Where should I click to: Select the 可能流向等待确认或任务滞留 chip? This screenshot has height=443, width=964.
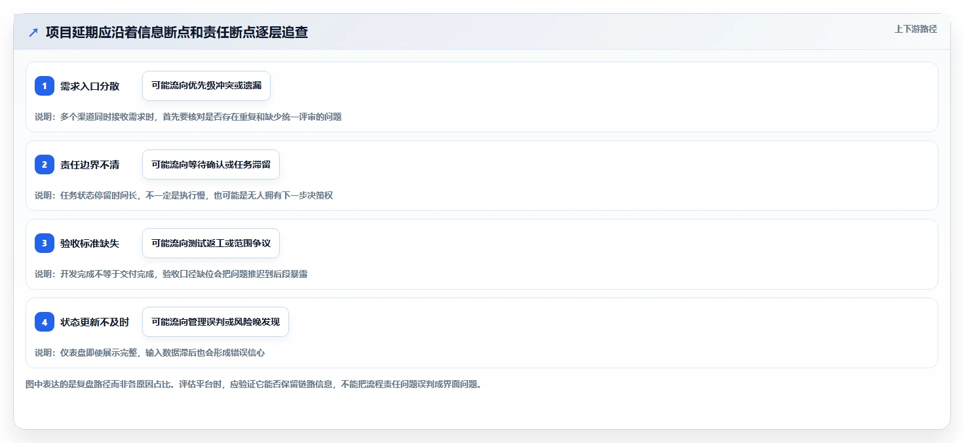pos(211,164)
